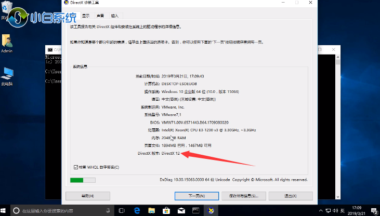Screen dimensions: 380x216
Task: Open network status tray icon
Action: pyautogui.click(x=328, y=211)
